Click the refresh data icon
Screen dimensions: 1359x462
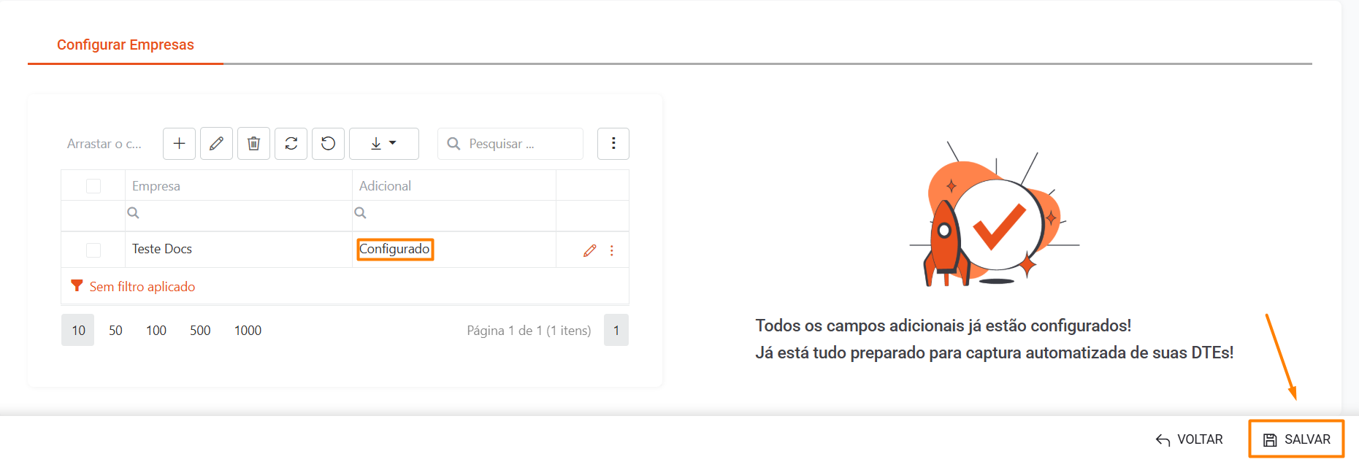tap(291, 144)
